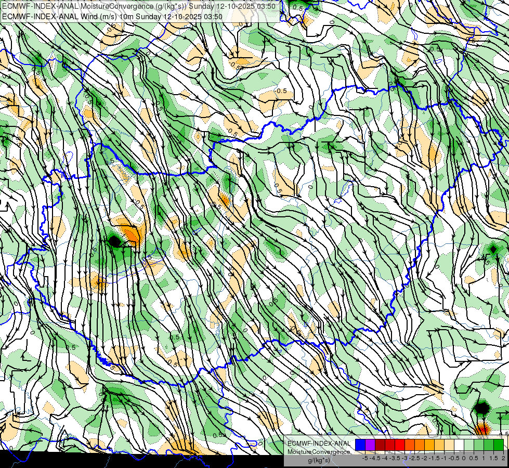This screenshot has height=468, width=509.
Task: Click the legend tick label -1.5
Action: [434, 458]
